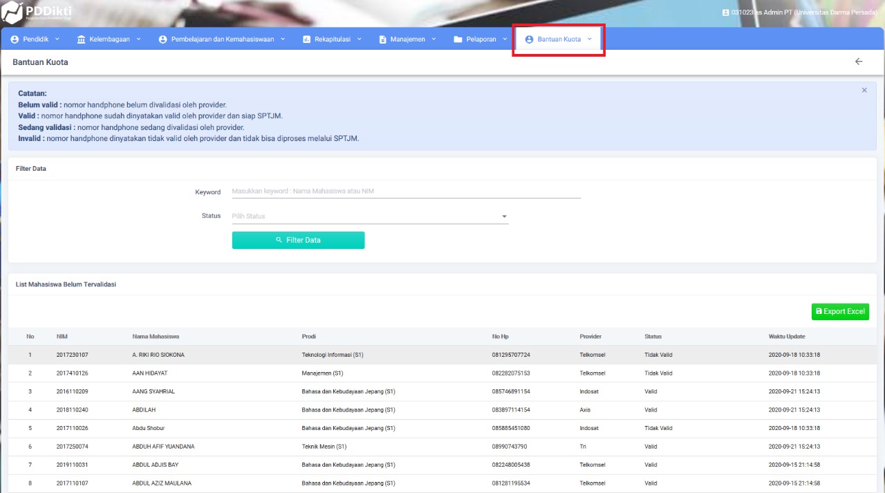This screenshot has height=493, width=885.
Task: Click the Manajemen document icon
Action: point(382,39)
